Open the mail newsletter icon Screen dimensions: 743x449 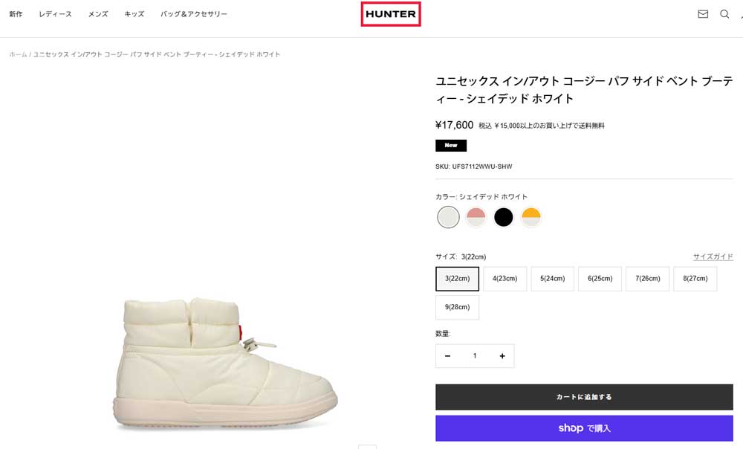(x=703, y=14)
